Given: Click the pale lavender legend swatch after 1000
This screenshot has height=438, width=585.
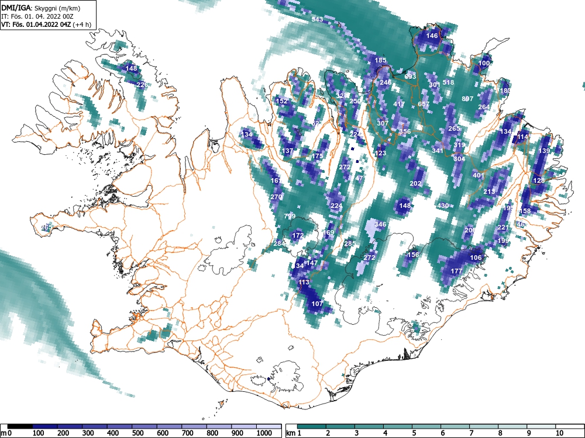Looking at the screenshot, I should pos(269,426).
